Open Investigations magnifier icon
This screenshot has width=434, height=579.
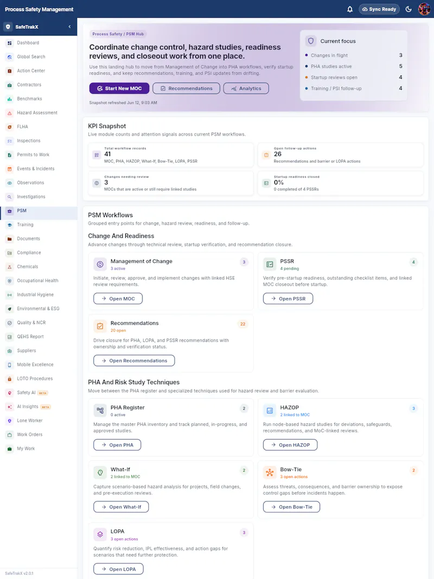(x=10, y=197)
